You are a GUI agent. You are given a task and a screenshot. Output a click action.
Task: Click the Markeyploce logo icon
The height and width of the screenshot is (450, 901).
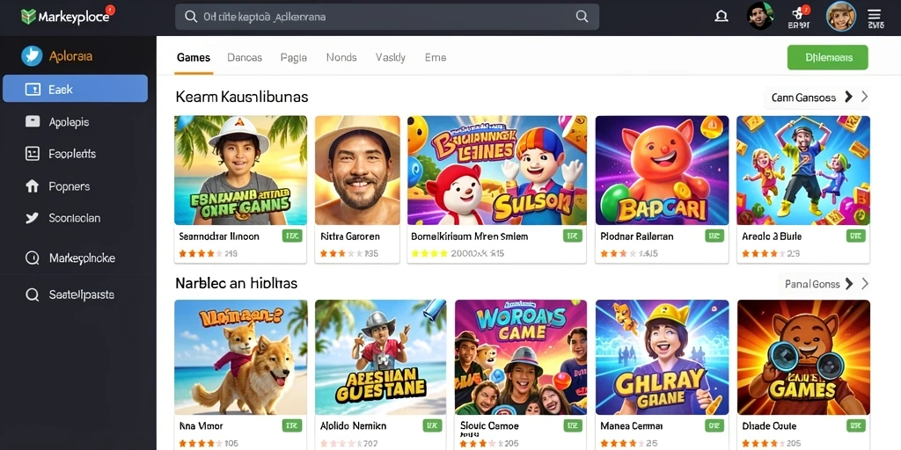click(28, 17)
